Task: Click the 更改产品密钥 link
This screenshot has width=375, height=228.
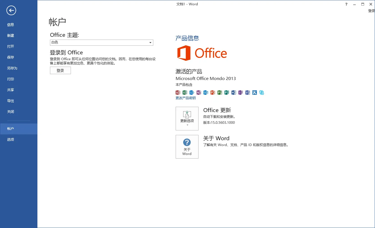Action: tap(186, 98)
